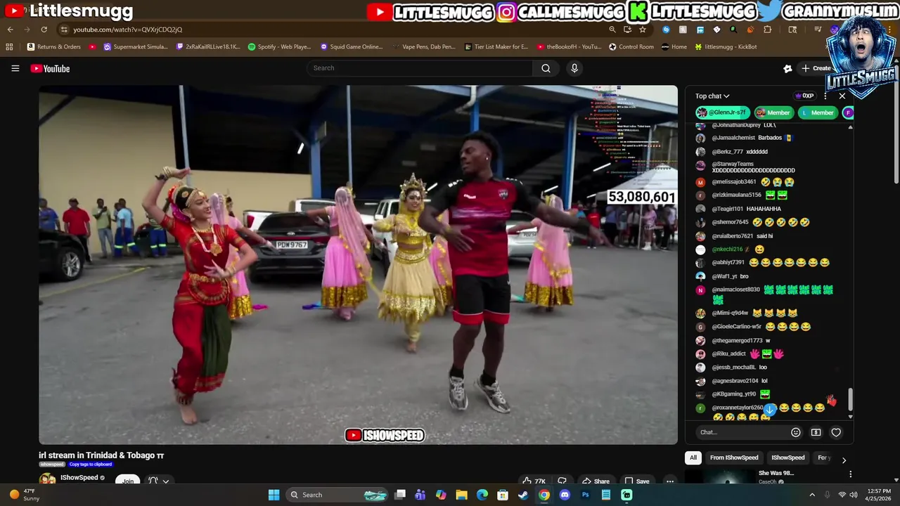Open the Tier List Maker bookmark
The image size is (900, 506).
496,46
